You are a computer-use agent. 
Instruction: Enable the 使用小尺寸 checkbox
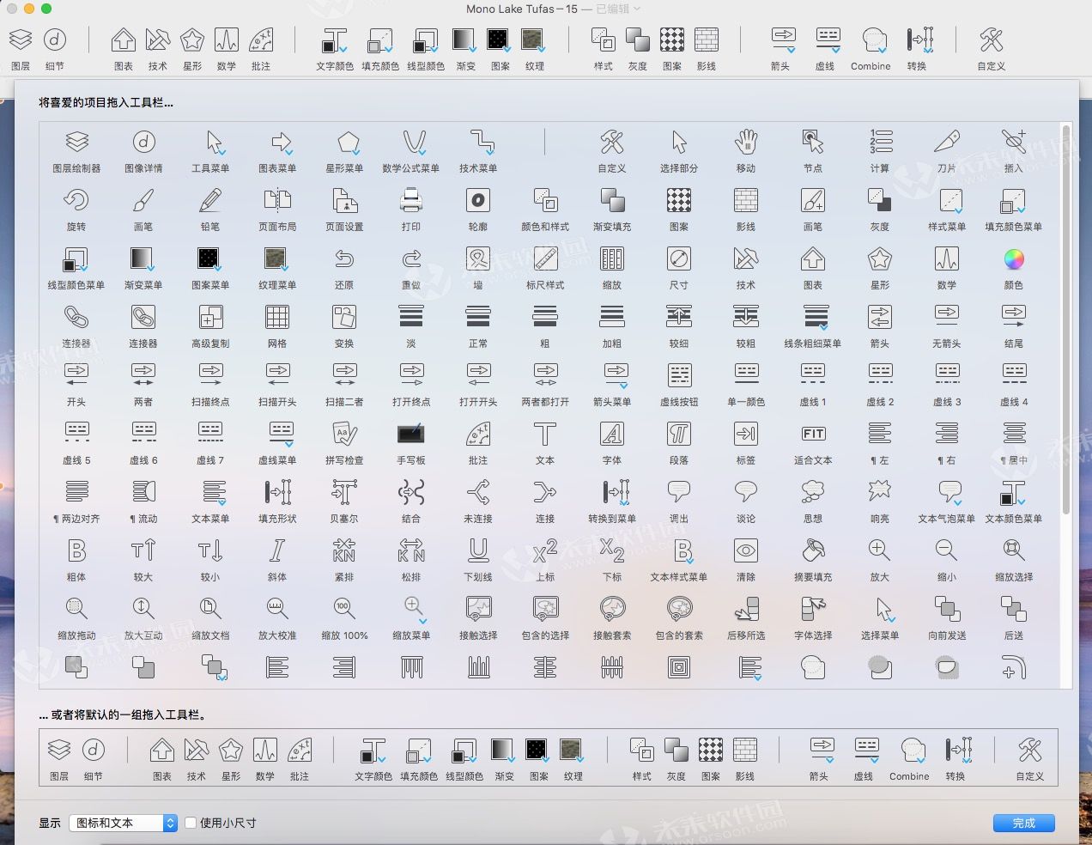(190, 823)
